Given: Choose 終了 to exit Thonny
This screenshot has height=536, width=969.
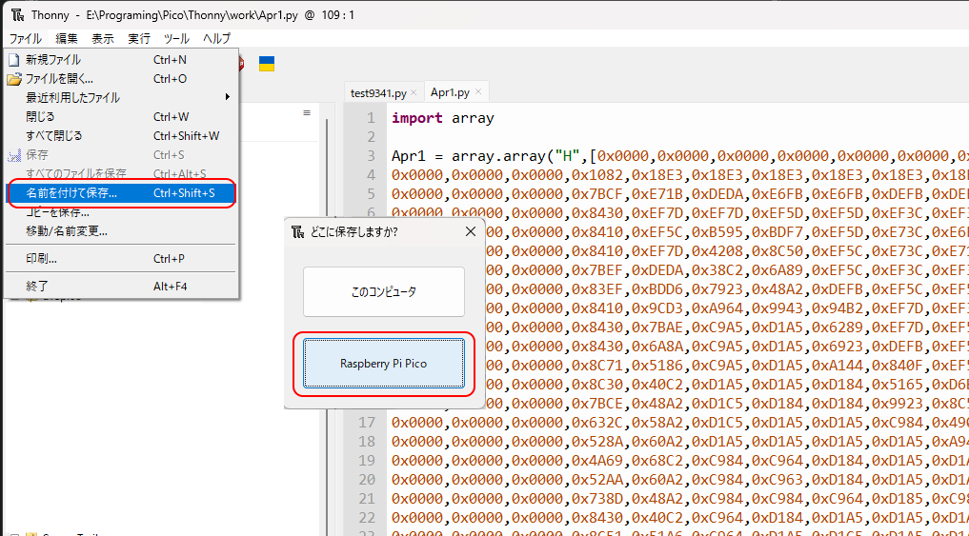Looking at the screenshot, I should tap(120, 286).
